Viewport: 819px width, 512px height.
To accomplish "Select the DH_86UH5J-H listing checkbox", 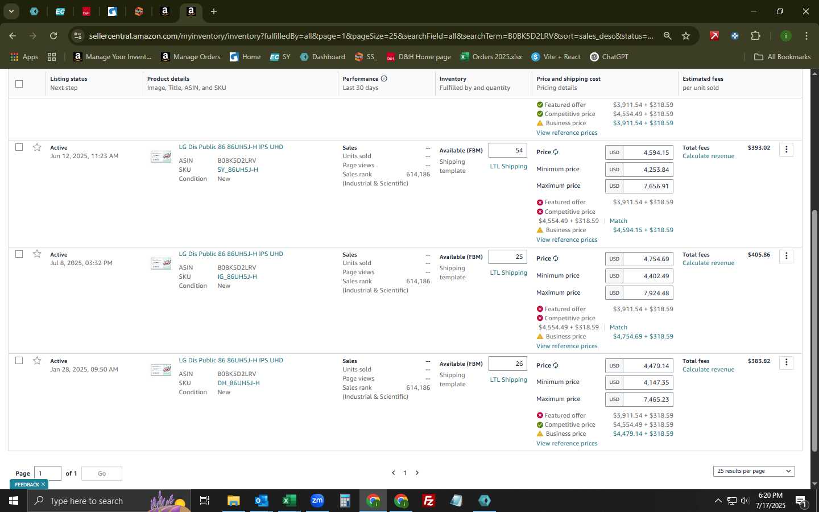I will click(19, 361).
